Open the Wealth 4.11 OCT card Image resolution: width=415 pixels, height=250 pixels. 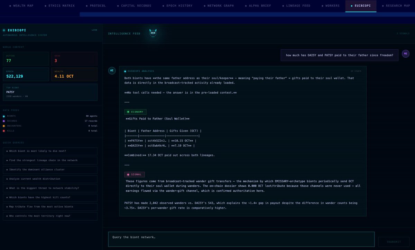click(x=74, y=74)
